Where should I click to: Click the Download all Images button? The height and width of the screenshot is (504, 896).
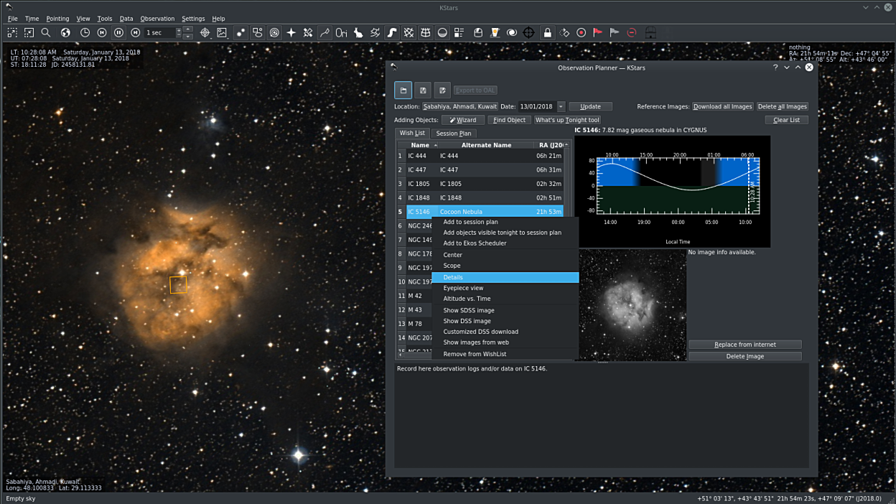click(x=722, y=106)
